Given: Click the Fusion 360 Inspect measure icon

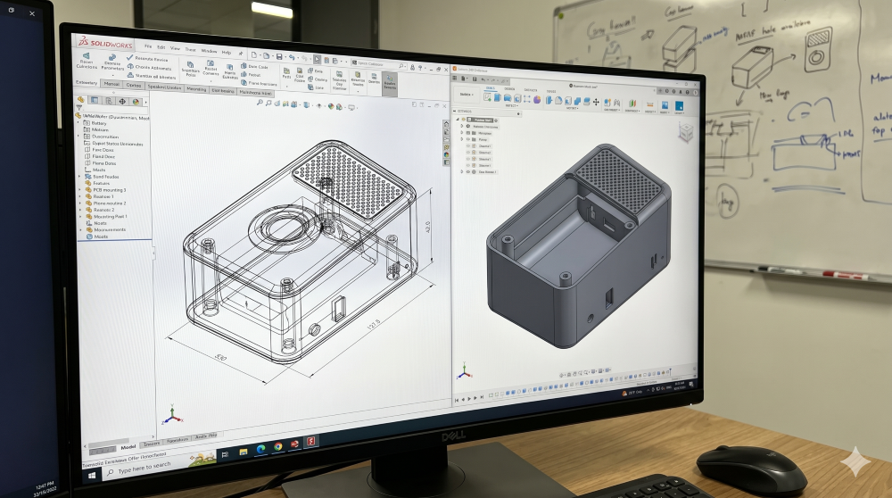Looking at the screenshot, I should click(649, 104).
